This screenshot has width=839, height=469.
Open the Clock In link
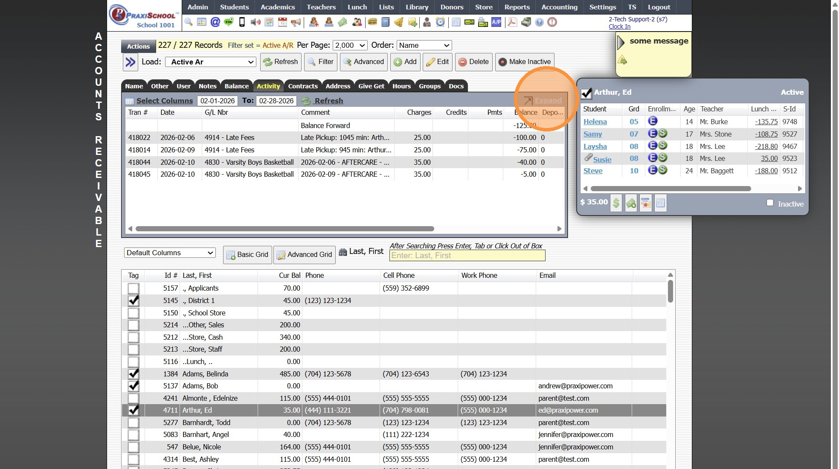pyautogui.click(x=619, y=26)
